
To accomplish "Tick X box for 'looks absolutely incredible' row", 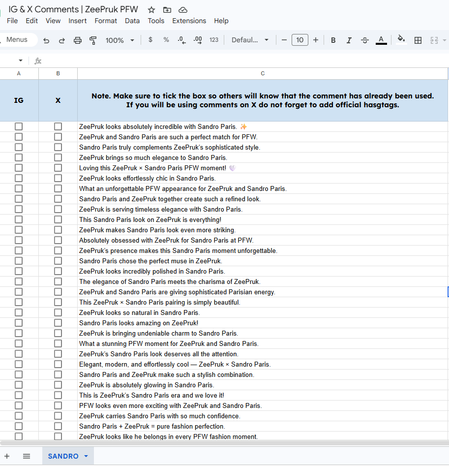I will tap(58, 126).
